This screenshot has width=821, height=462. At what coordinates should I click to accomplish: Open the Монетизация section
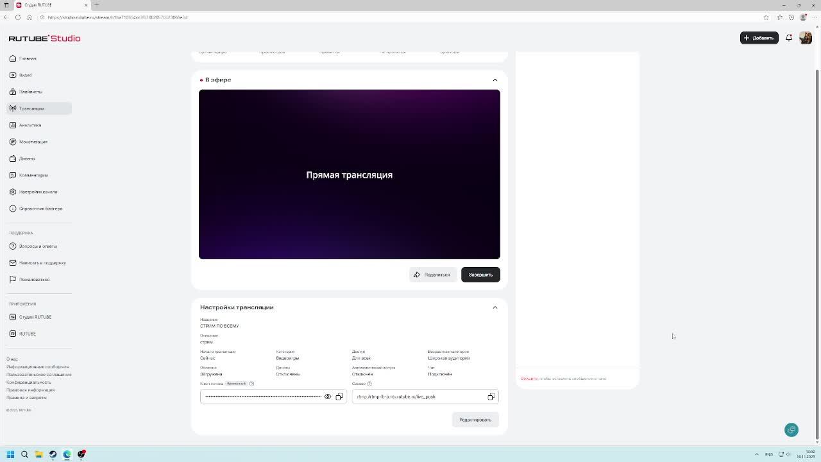(x=38, y=142)
